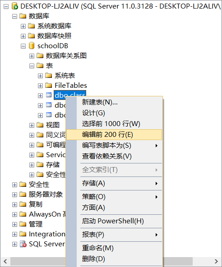
Task: Choose 方面(A) from the context menu
Action: pyautogui.click(x=114, y=208)
